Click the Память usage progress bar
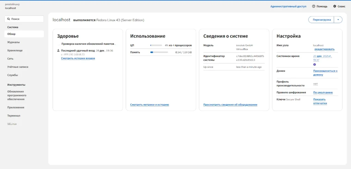This screenshot has width=351, height=169. [x=159, y=52]
